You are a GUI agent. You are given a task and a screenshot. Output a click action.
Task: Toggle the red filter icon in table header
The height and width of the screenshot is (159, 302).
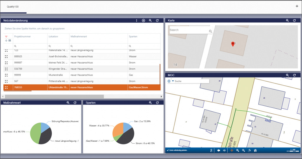[6, 37]
